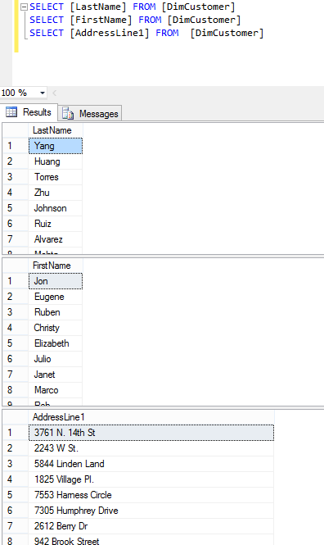
Task: Select row 3 header in LastName grid
Action: click(16, 177)
